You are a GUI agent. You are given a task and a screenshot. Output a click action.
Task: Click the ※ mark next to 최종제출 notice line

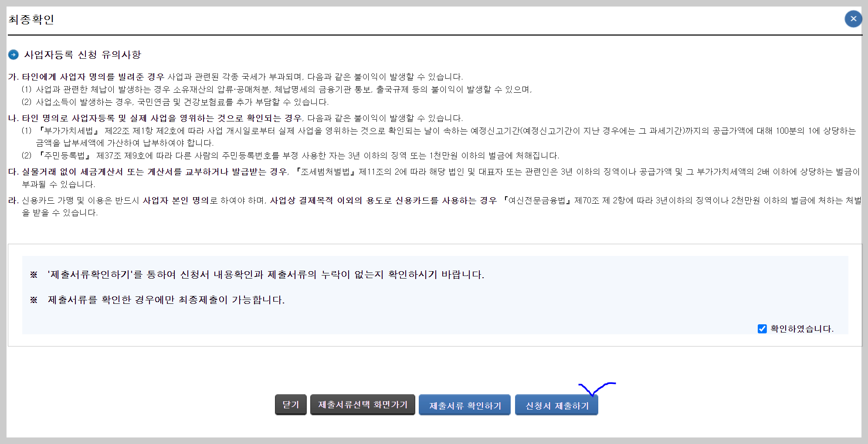pos(34,299)
